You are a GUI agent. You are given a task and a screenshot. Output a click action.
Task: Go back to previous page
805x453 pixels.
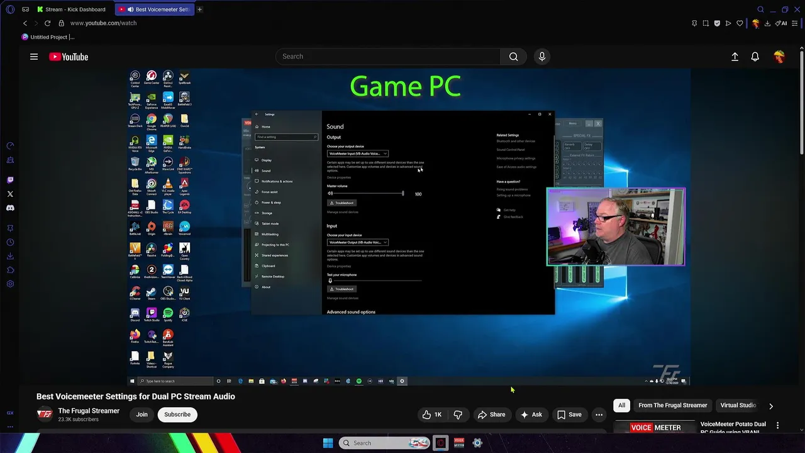coord(25,23)
